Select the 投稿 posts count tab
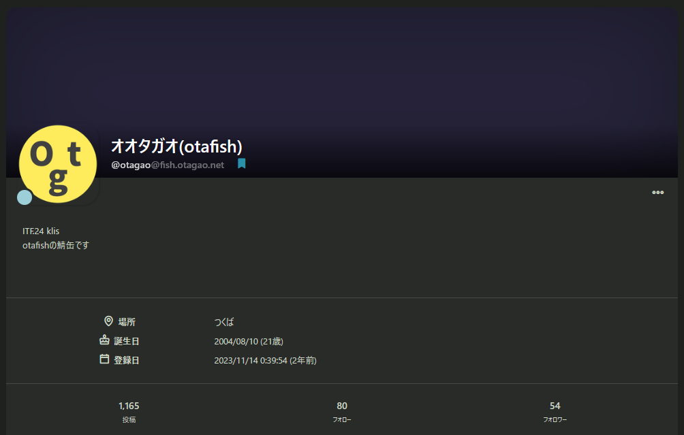The image size is (684, 435). [x=129, y=410]
